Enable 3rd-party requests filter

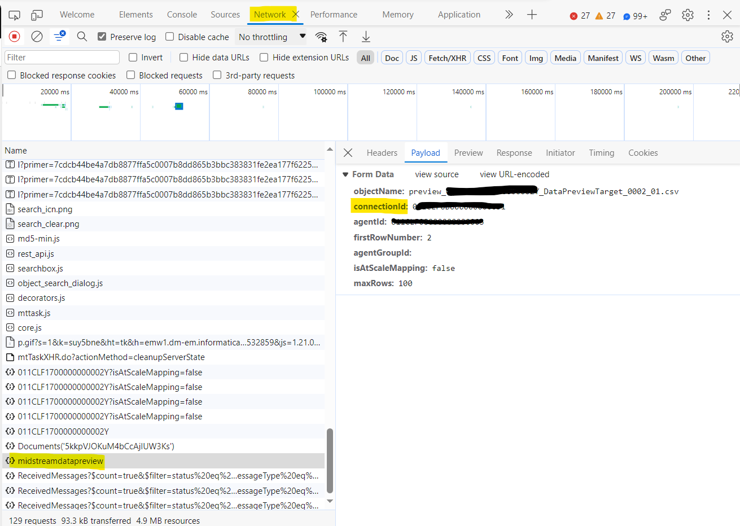coord(217,75)
